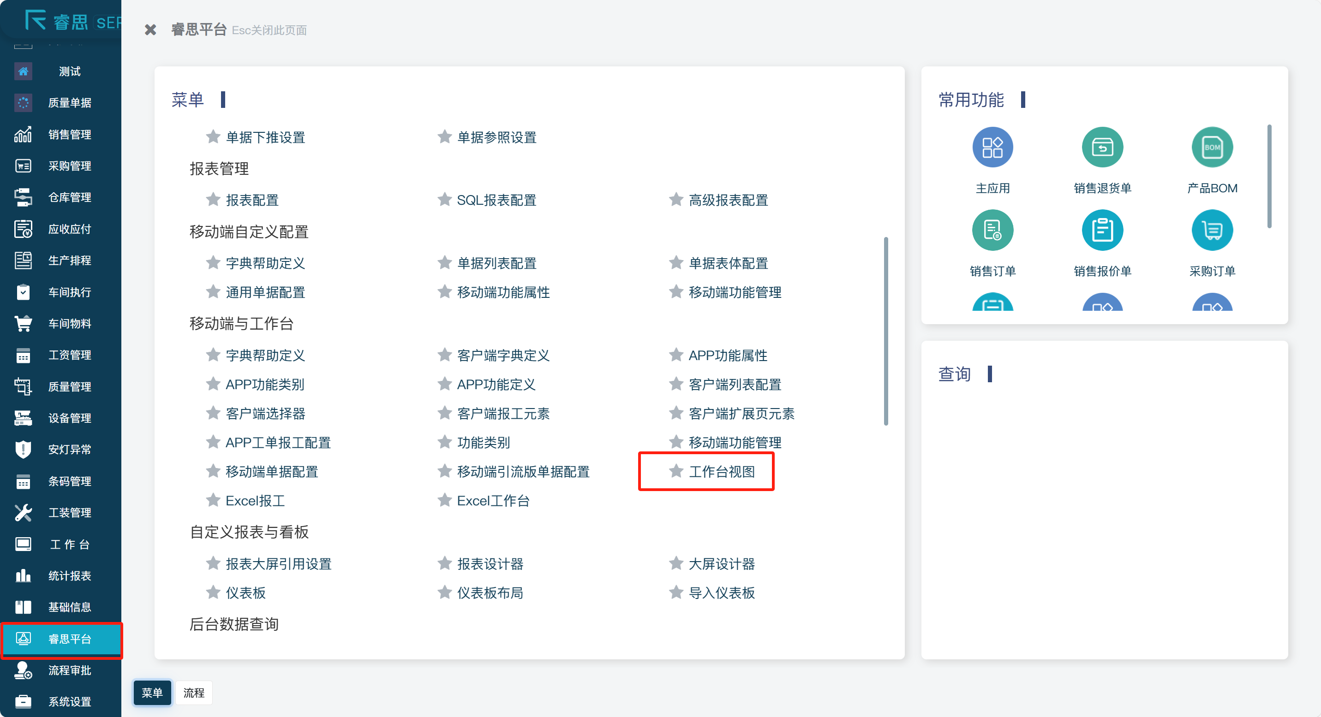Open the 采购订单 cart icon
This screenshot has height=717, width=1321.
(x=1211, y=230)
